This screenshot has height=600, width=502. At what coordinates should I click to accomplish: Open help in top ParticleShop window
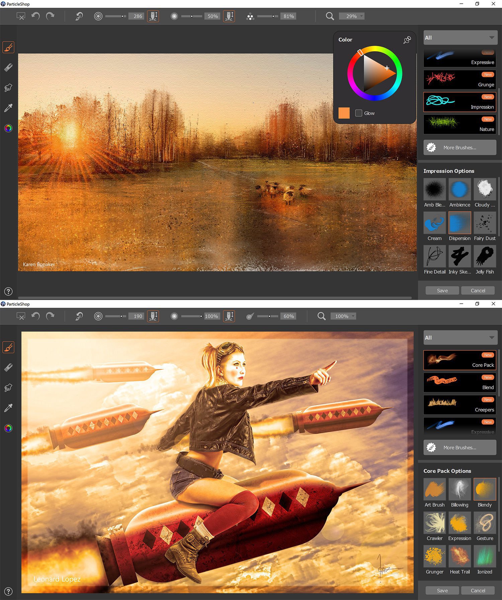[8, 291]
